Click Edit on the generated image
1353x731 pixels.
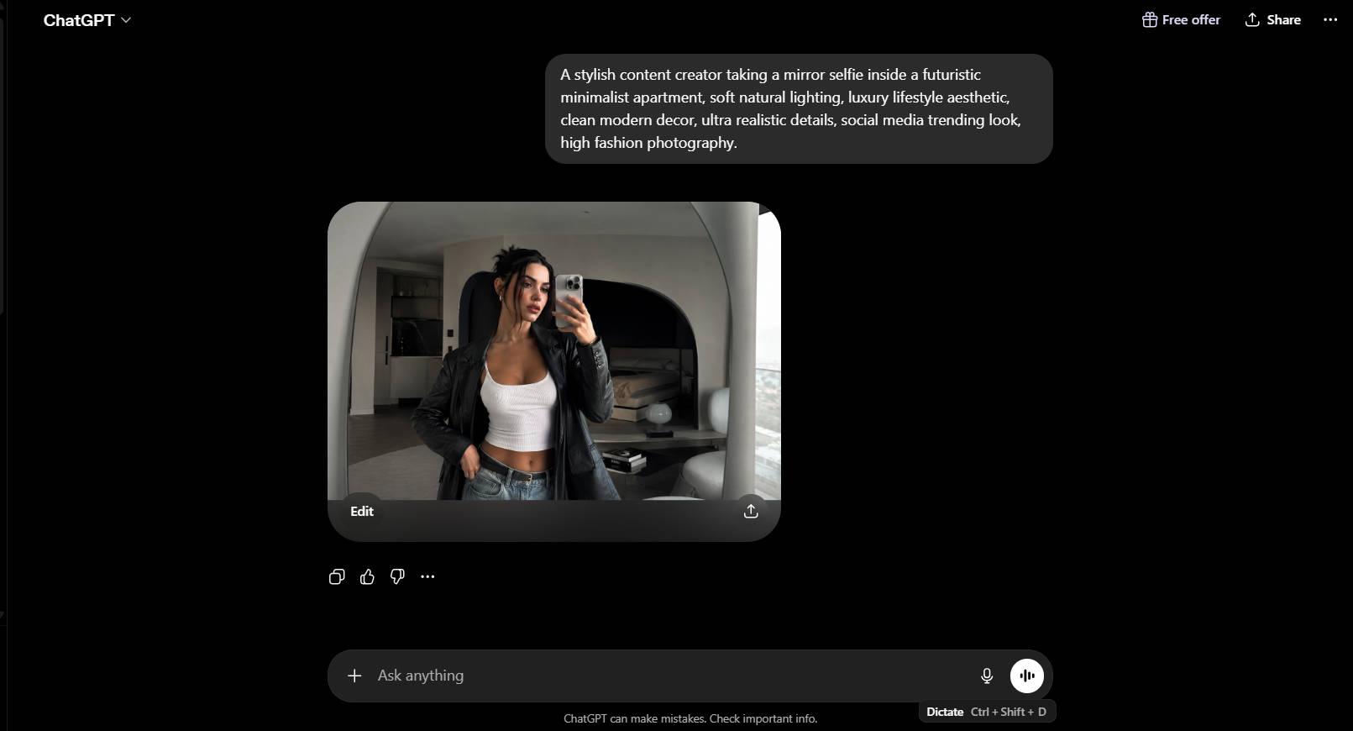[362, 511]
